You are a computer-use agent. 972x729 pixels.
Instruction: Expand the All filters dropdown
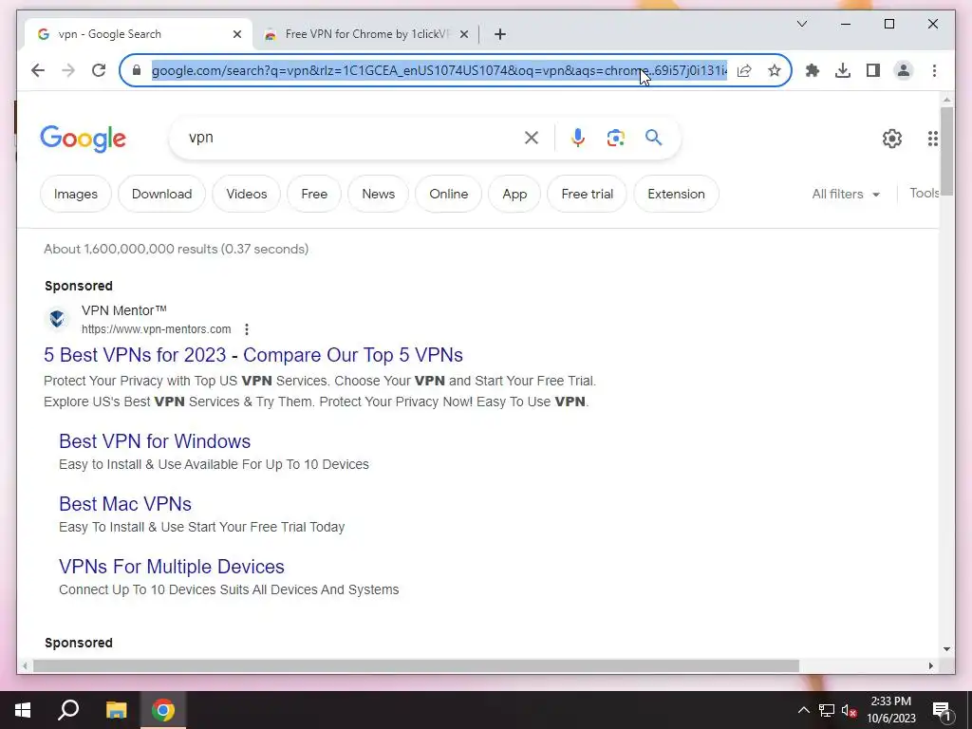pyautogui.click(x=846, y=194)
